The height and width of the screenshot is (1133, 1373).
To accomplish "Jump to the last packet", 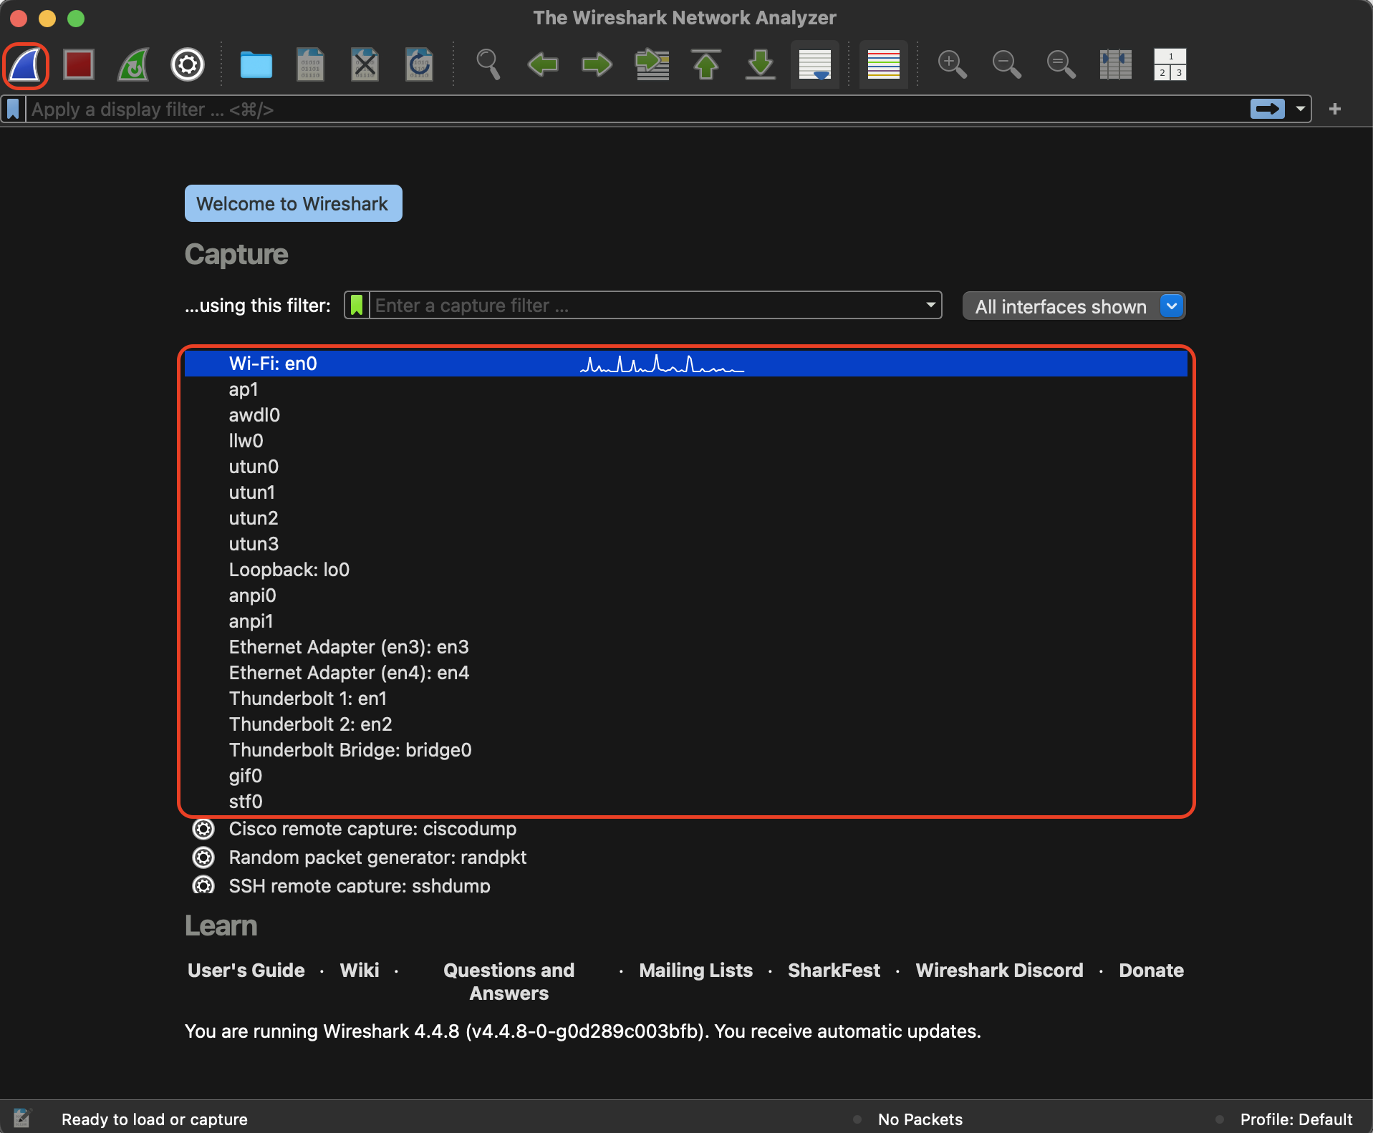I will tap(761, 65).
